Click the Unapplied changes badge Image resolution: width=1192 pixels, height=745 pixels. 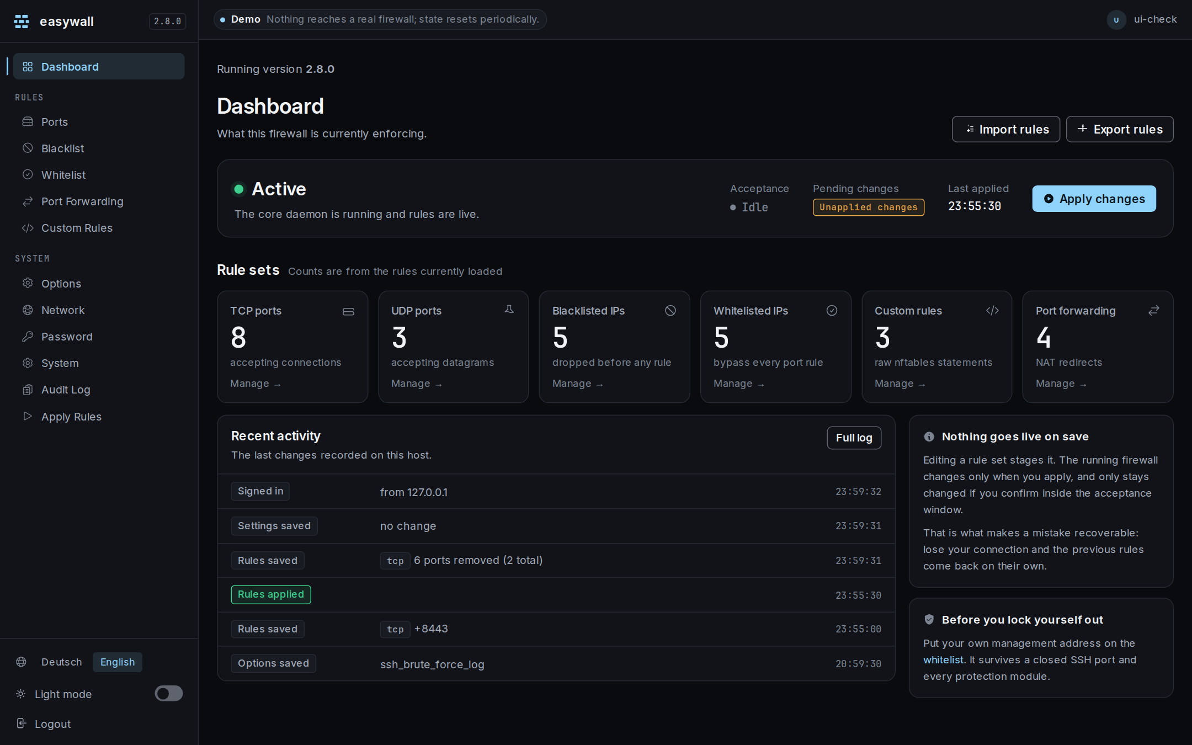tap(868, 207)
